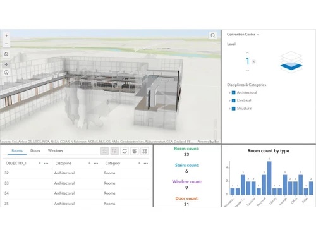The image size is (316, 237).
Task: Click the clear selection table button
Action: (x=114, y=151)
